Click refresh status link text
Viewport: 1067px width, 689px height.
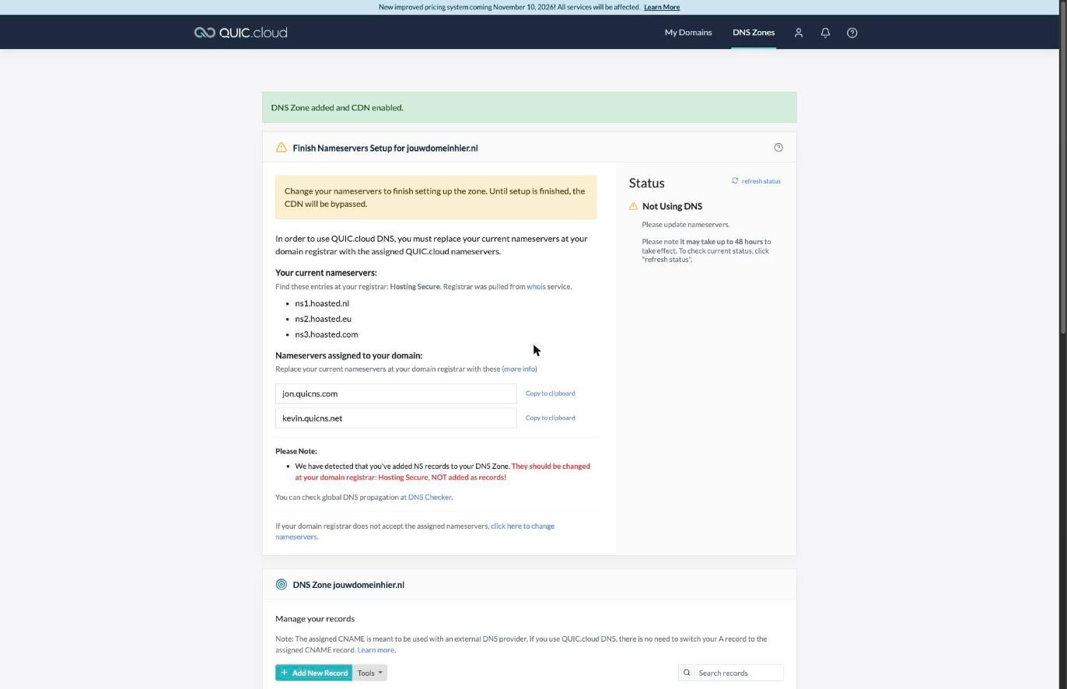761,181
